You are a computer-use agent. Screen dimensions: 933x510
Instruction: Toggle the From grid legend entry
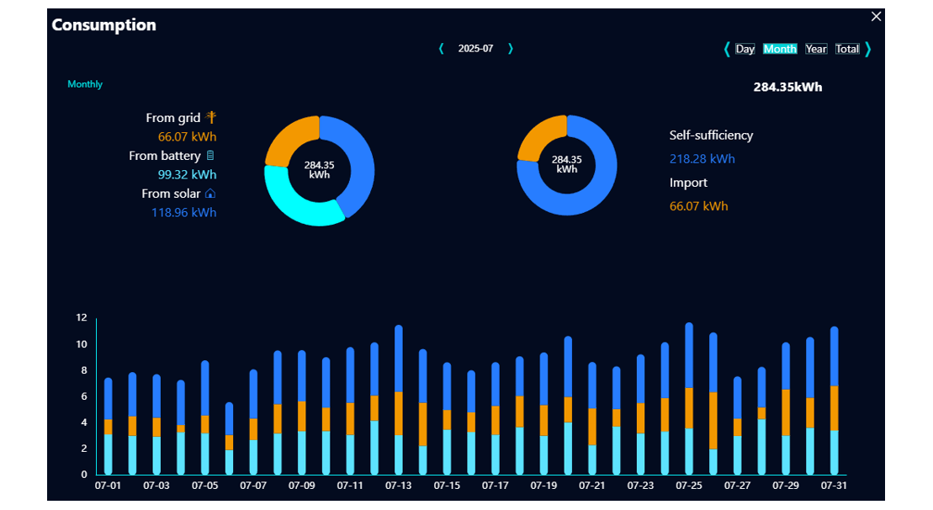(x=173, y=119)
